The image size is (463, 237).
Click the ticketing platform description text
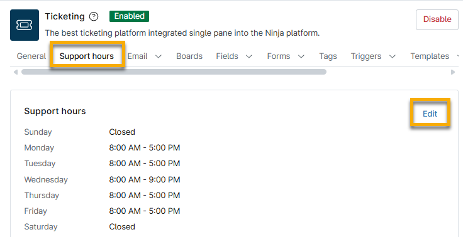[x=182, y=33]
